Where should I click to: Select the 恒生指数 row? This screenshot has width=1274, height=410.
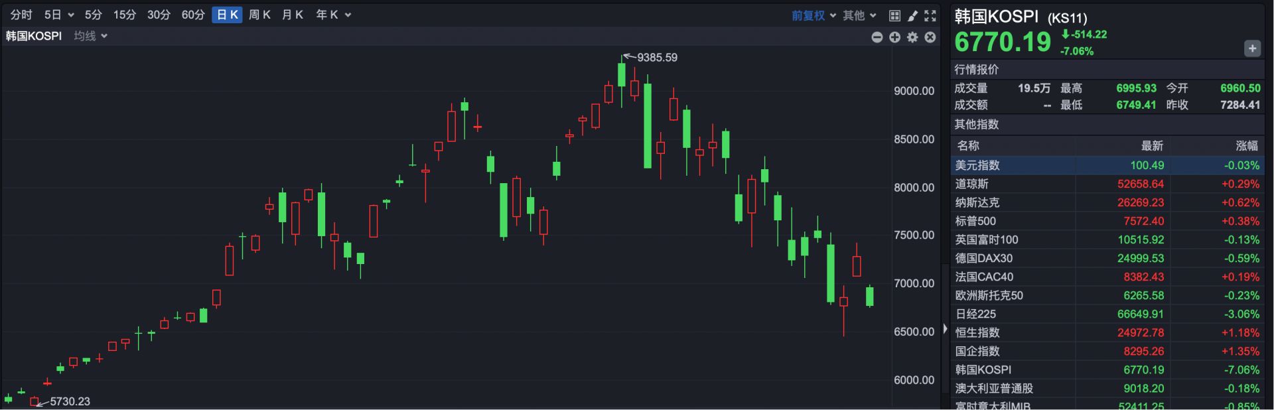[x=1107, y=332]
